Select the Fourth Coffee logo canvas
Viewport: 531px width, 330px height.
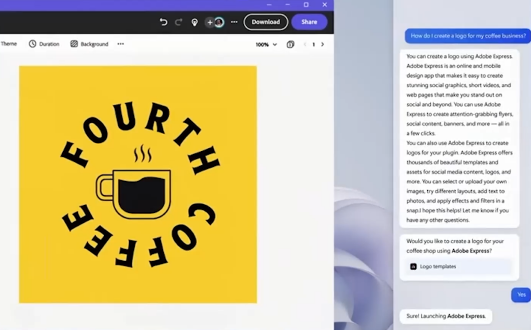[x=138, y=184]
